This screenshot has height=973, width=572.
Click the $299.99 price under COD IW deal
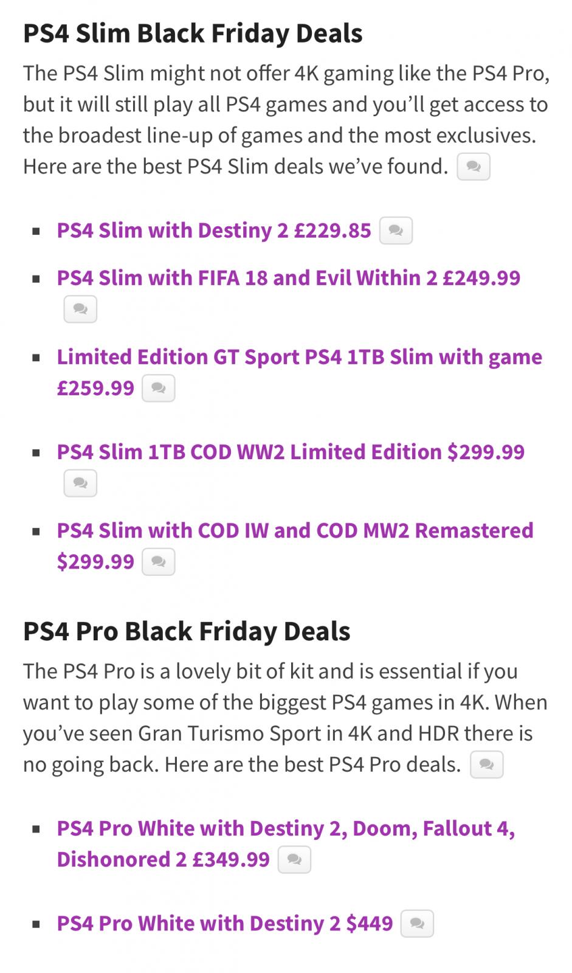95,561
